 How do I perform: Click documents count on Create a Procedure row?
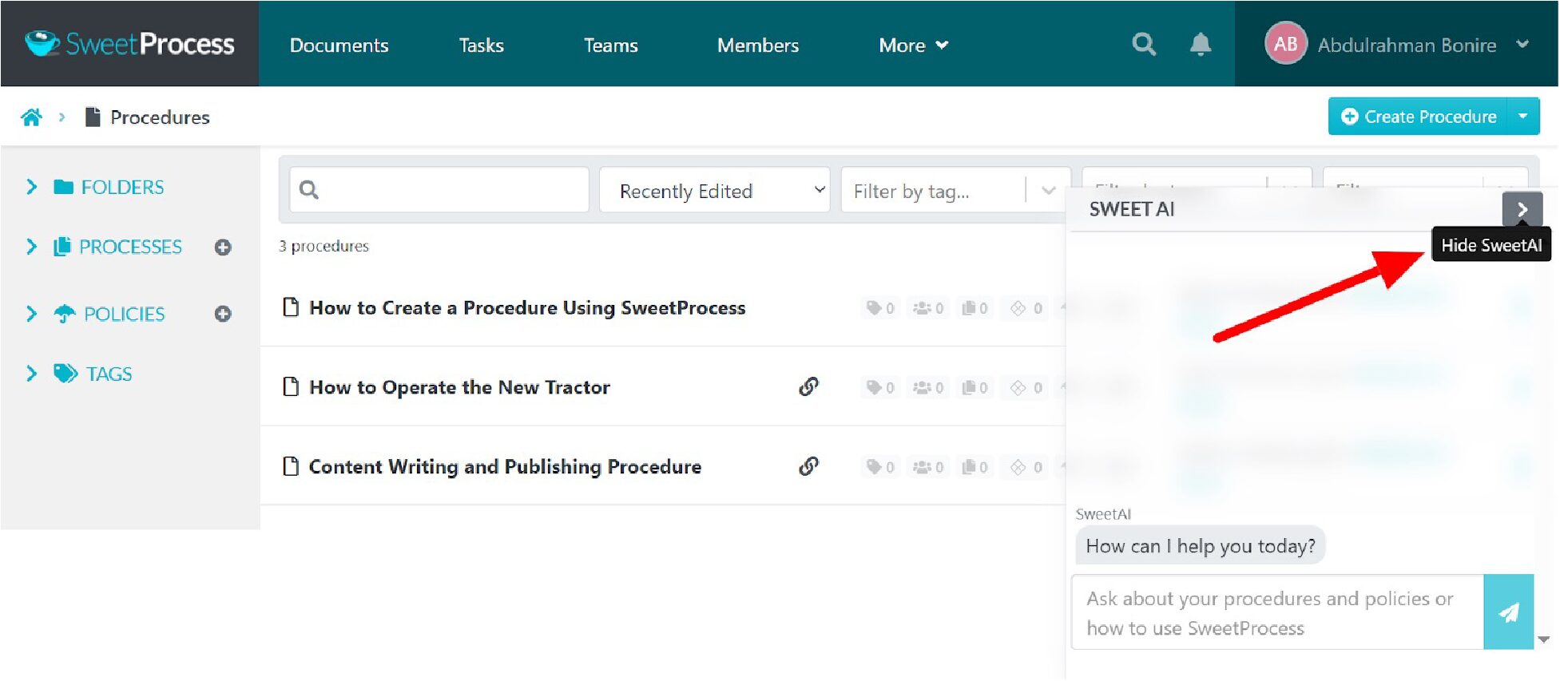coord(975,308)
